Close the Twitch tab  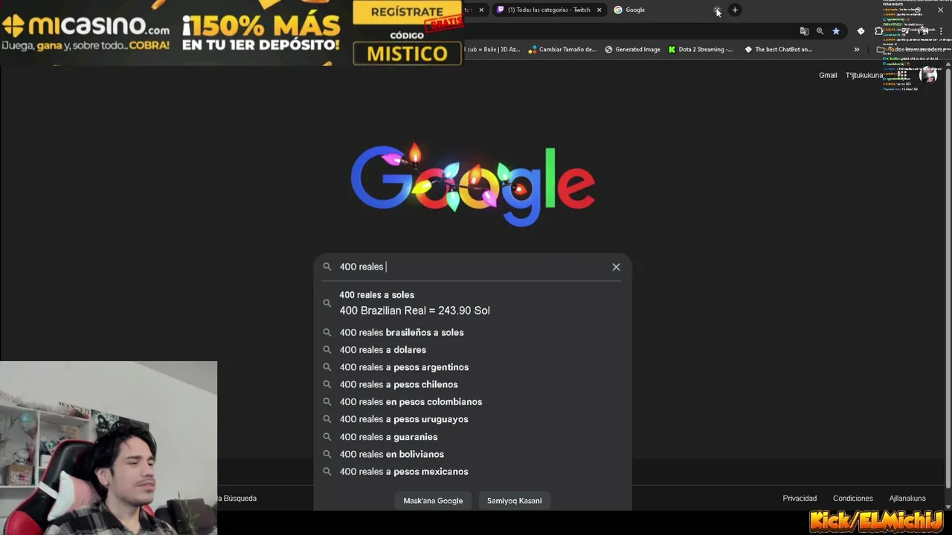point(599,10)
